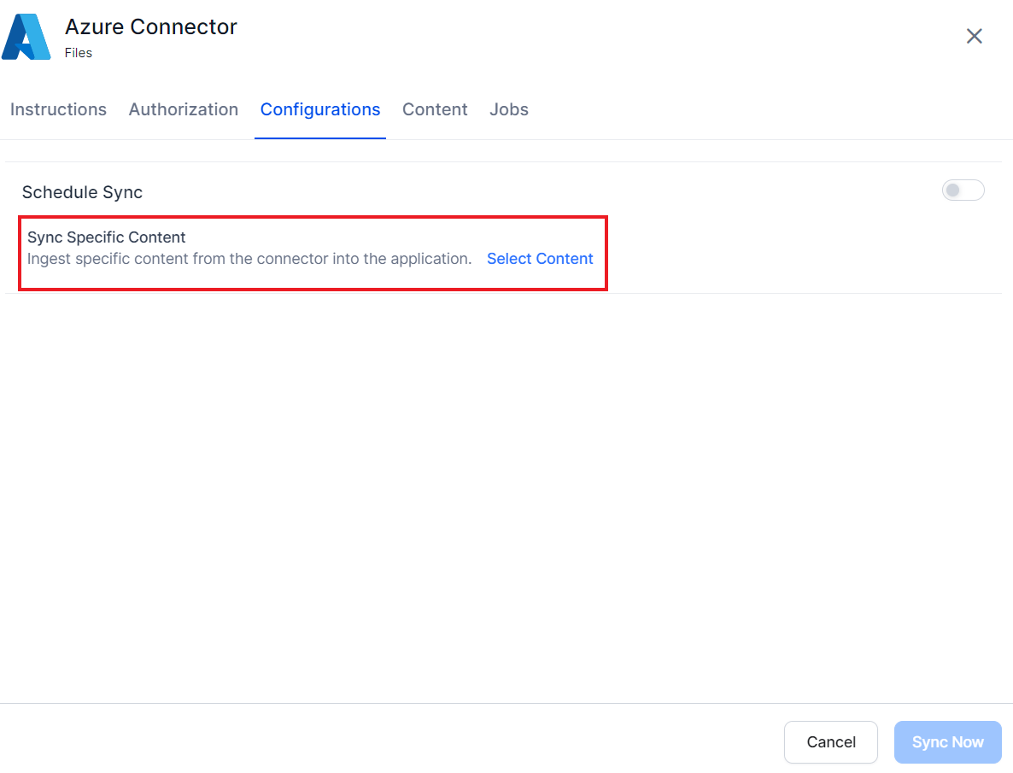
Task: Click the Sync Specific Content heading
Action: point(107,237)
